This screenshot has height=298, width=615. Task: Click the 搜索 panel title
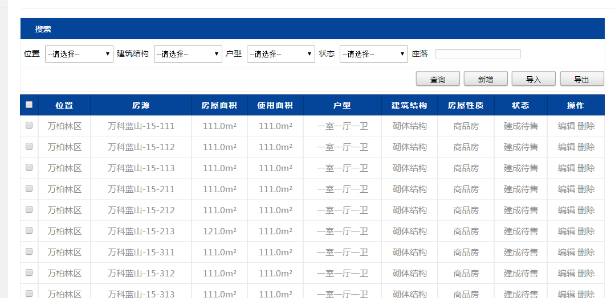click(43, 30)
